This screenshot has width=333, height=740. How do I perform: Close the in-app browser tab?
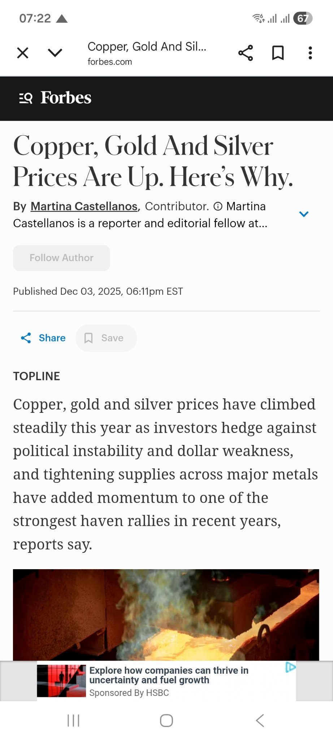(x=23, y=53)
